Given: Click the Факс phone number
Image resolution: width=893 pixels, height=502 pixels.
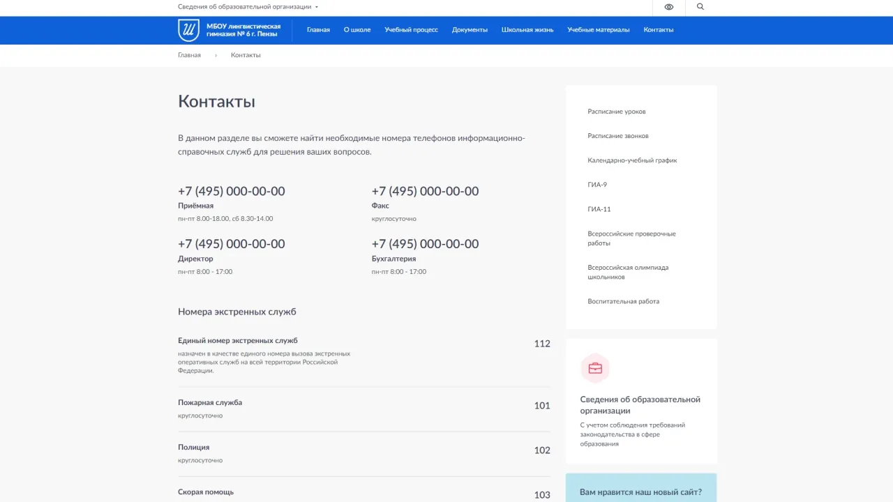Looking at the screenshot, I should [425, 191].
